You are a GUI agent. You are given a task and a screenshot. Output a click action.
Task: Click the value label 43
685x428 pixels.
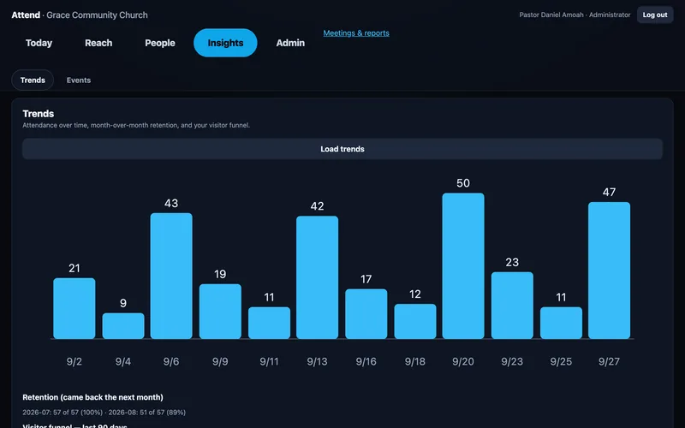(171, 203)
